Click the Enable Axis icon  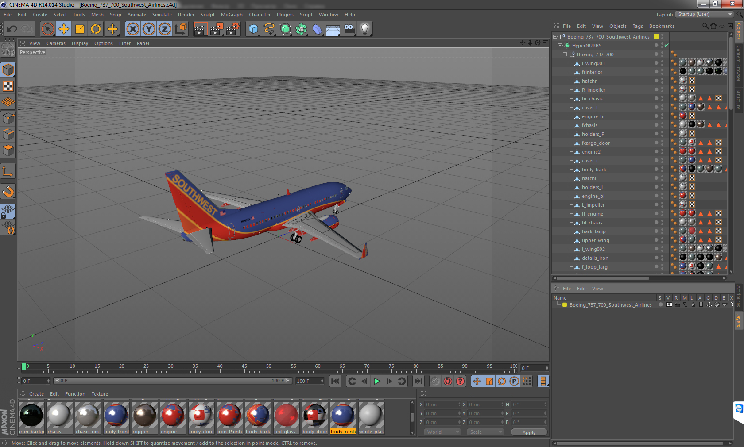click(x=8, y=171)
